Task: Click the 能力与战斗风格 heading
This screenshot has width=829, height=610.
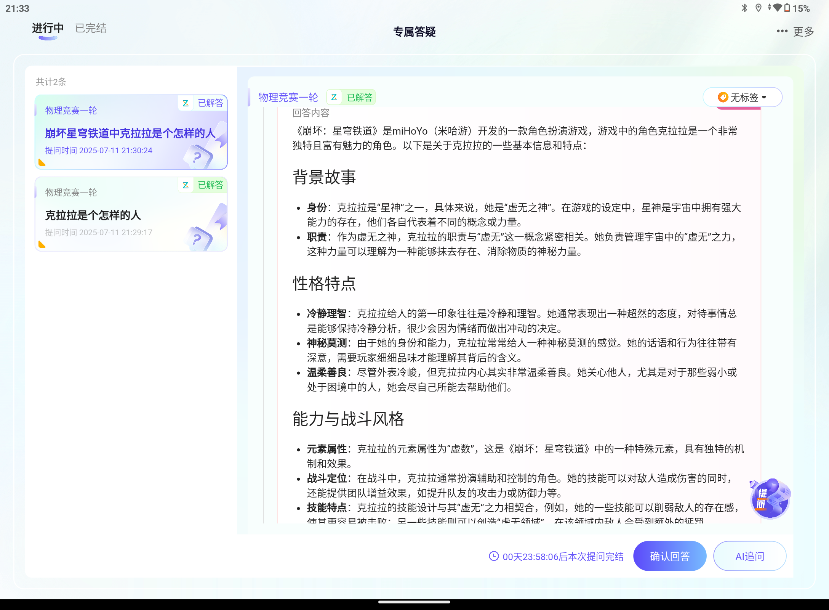Action: click(348, 419)
